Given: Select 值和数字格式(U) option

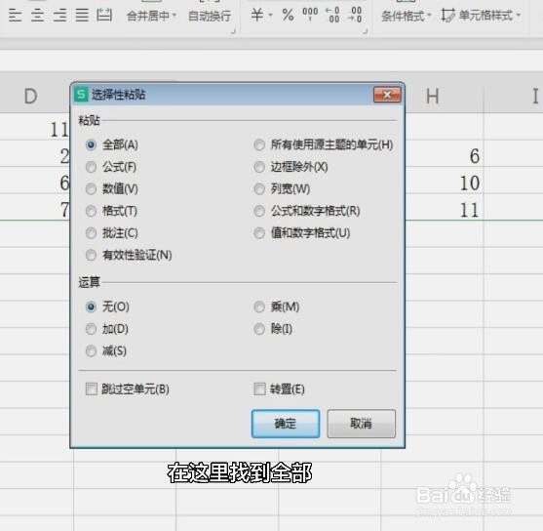Looking at the screenshot, I should [302, 233].
